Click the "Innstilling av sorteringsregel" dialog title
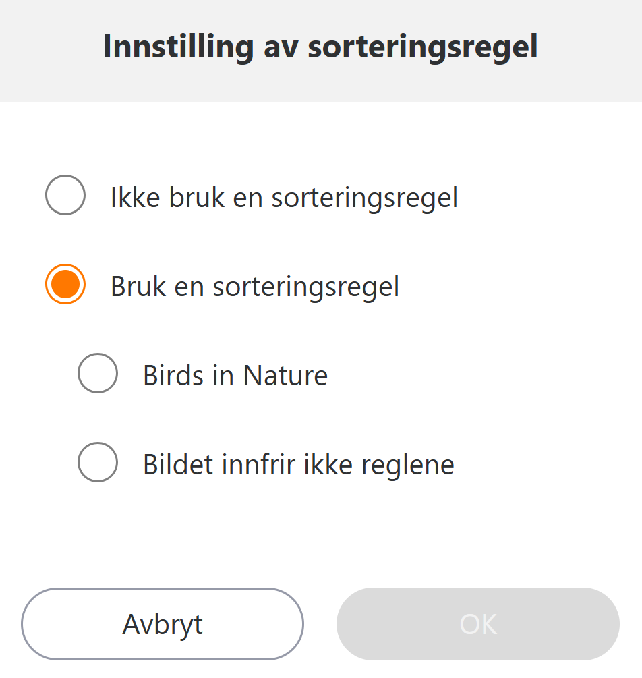 click(320, 47)
